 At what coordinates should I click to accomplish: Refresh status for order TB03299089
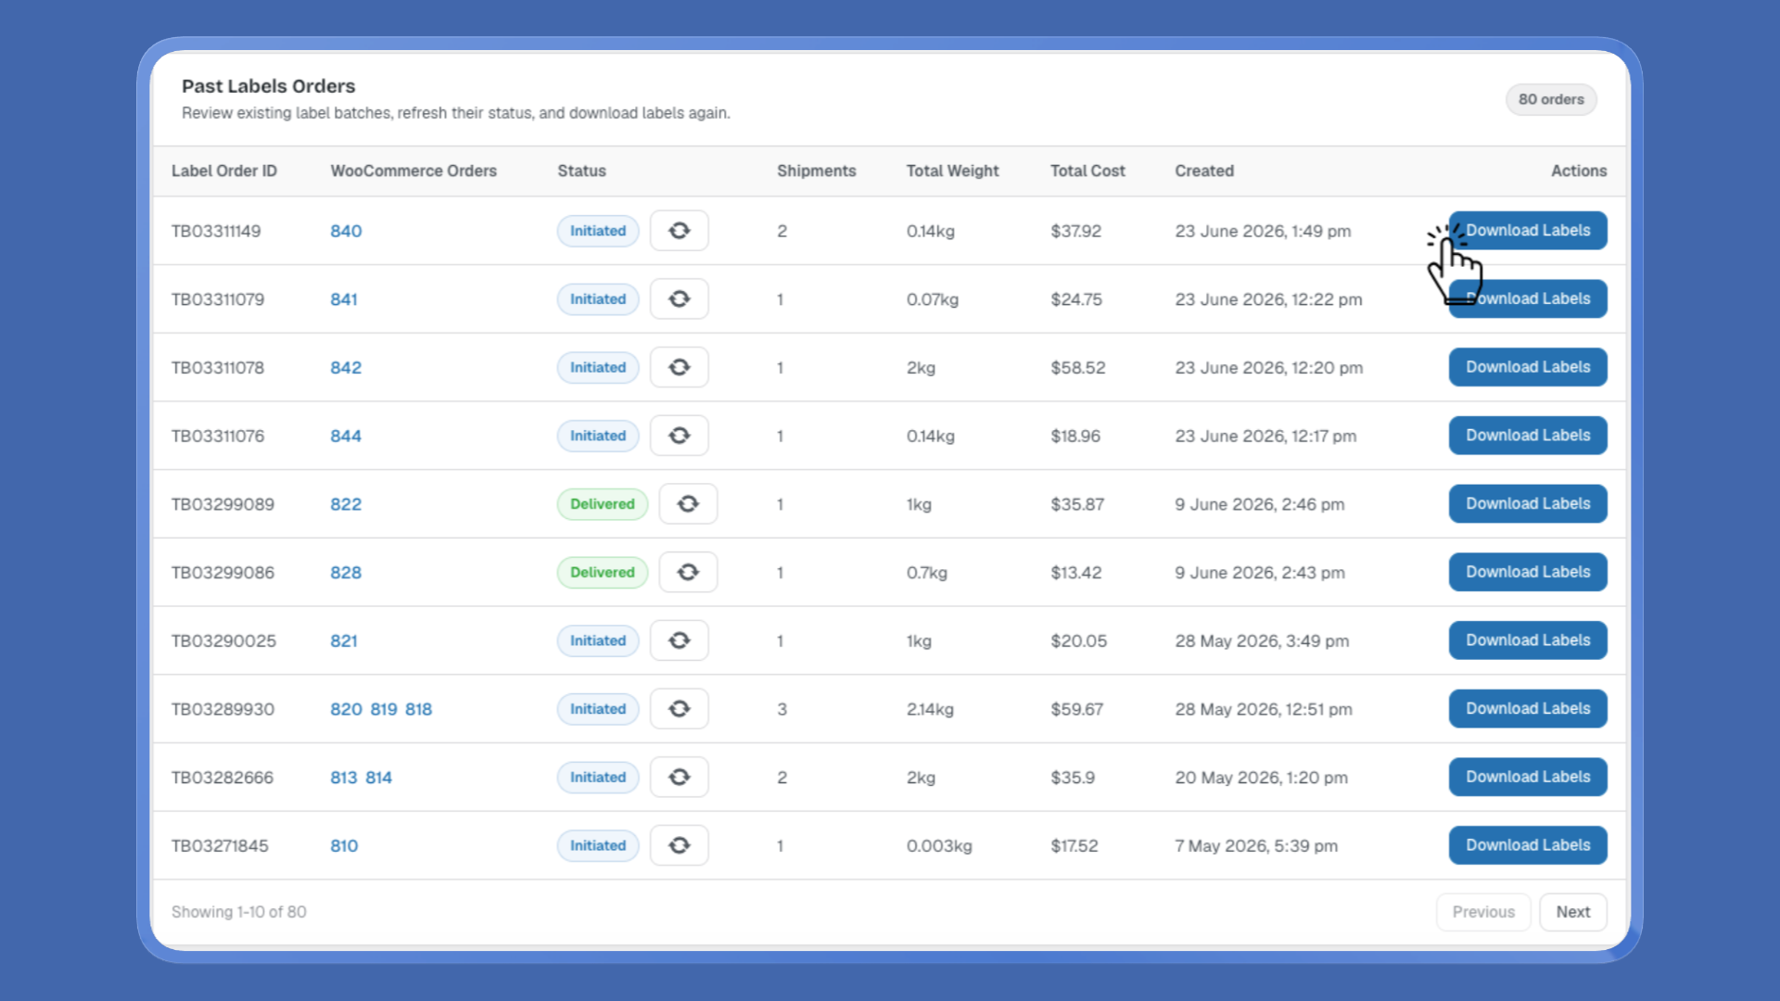[x=688, y=504]
